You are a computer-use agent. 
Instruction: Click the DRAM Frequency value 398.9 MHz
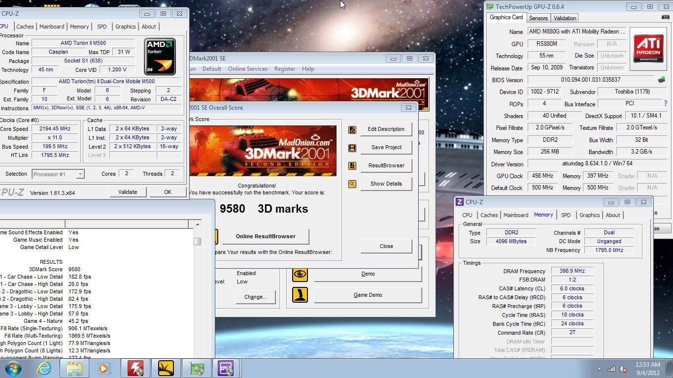tap(572, 271)
